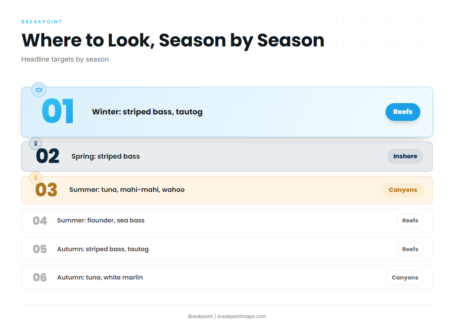Click the silver medal icon on rank 02
Viewport: 454px width, 329px height.
coord(36,144)
